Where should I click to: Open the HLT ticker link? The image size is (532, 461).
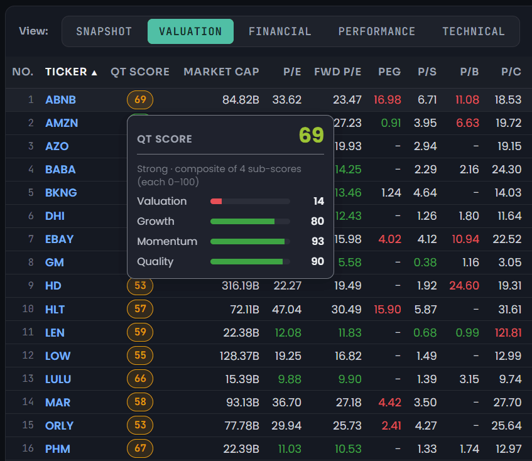coord(55,310)
